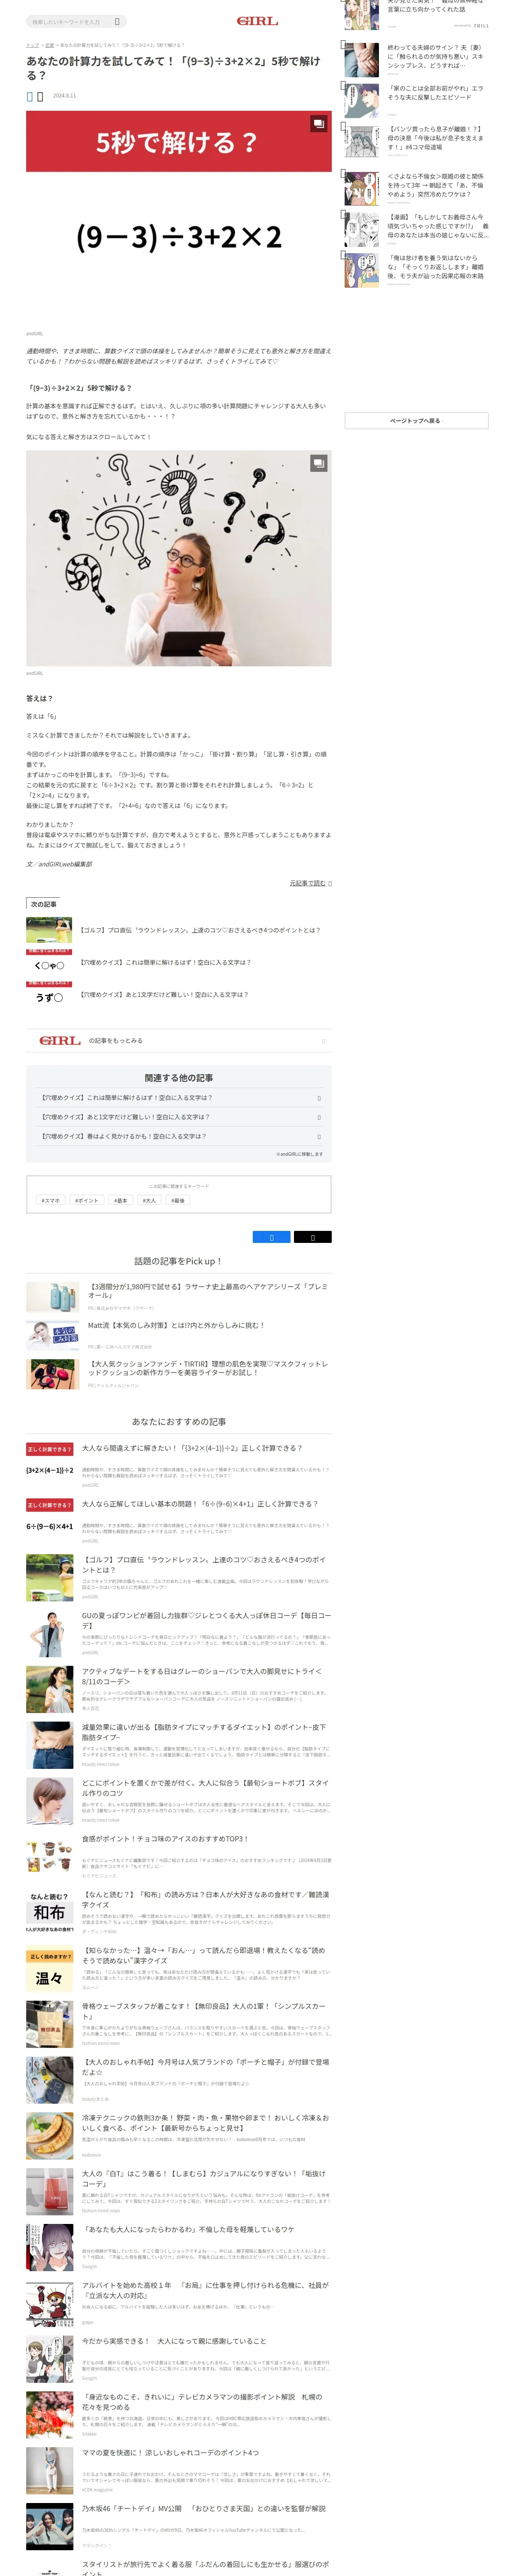Open chevron for これは簡単に解けるはず related article
This screenshot has width=515, height=2576.
point(319,1098)
